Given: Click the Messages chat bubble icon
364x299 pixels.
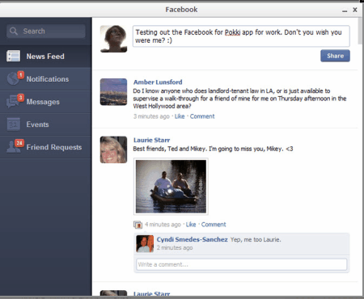Looking at the screenshot, I should pyautogui.click(x=13, y=102).
